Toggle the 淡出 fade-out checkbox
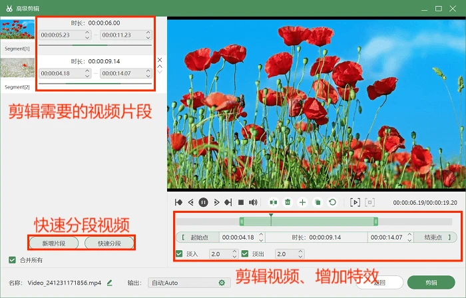The image size is (466, 298). (245, 254)
